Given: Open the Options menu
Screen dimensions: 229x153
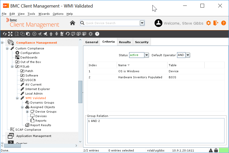Looking at the screenshot, I should pyautogui.click(x=58, y=14).
